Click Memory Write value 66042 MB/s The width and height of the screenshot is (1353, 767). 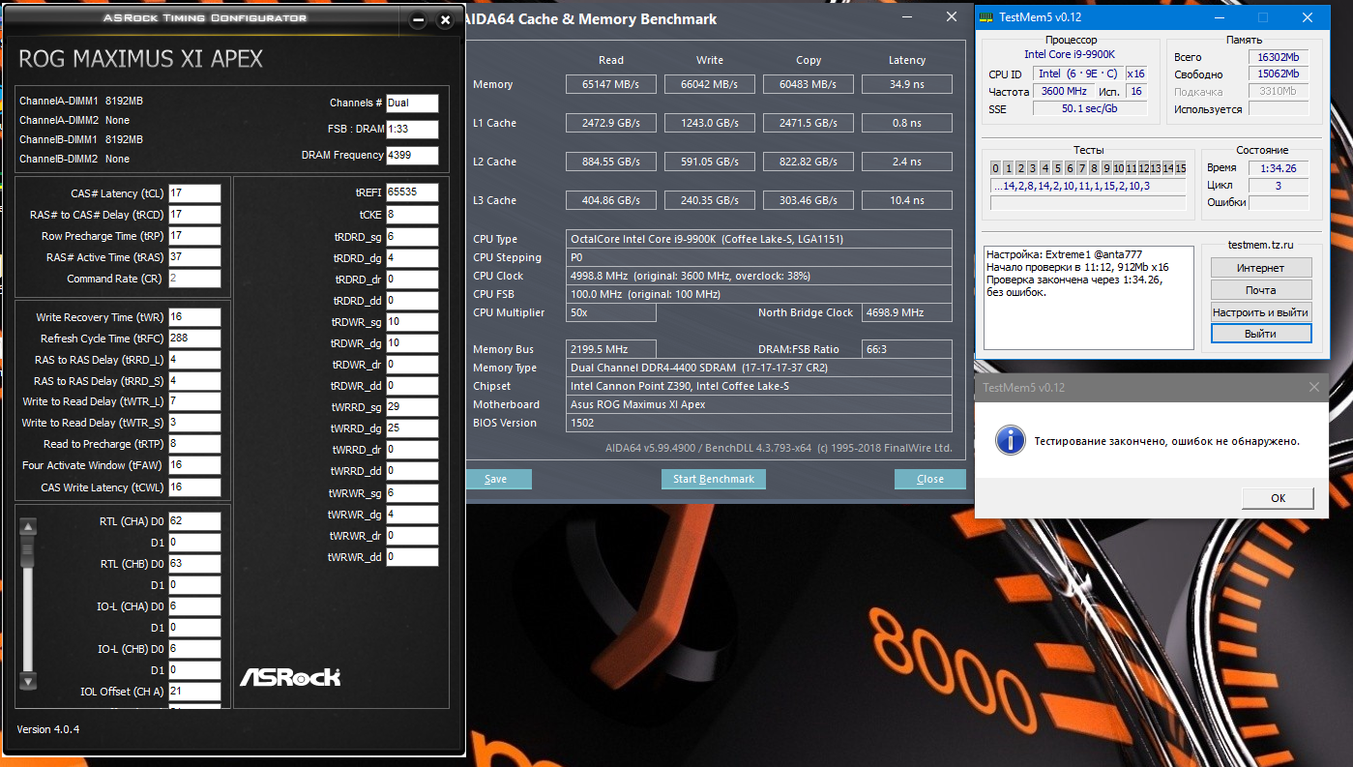(710, 85)
